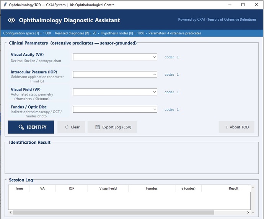The image size is (264, 219).
Task: Click the 'code: 1' label next to Intraocular Pressure
Action: (x=171, y=75)
